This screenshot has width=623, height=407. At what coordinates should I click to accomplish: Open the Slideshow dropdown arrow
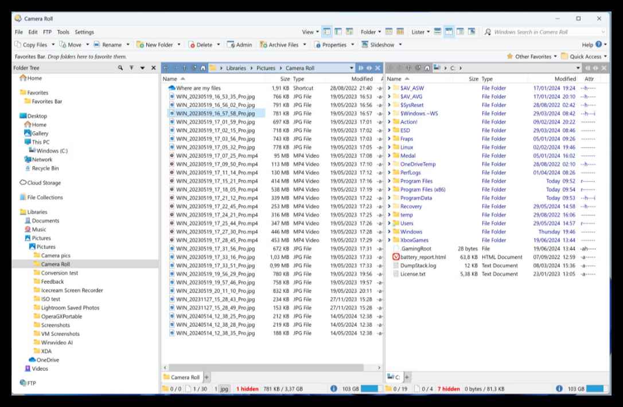[400, 45]
